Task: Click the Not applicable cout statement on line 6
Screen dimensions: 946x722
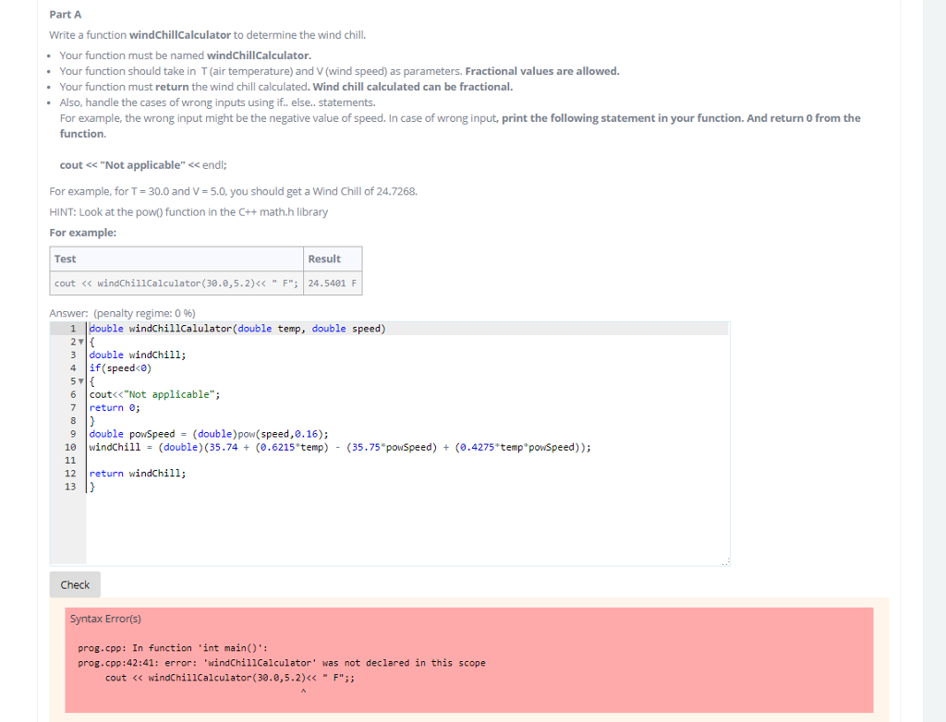Action: [x=152, y=393]
